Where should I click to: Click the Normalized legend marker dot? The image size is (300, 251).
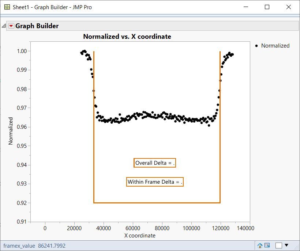(x=256, y=46)
